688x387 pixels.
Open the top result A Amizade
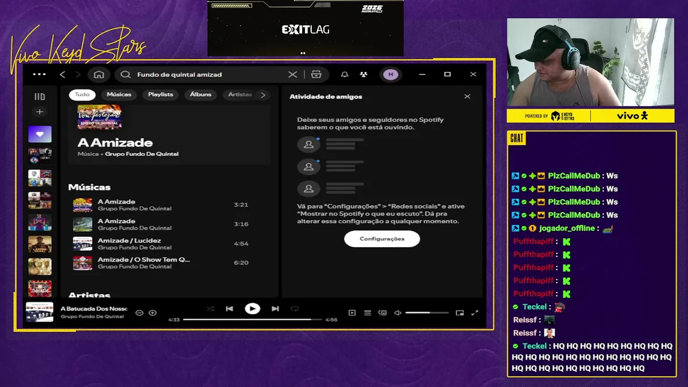115,142
